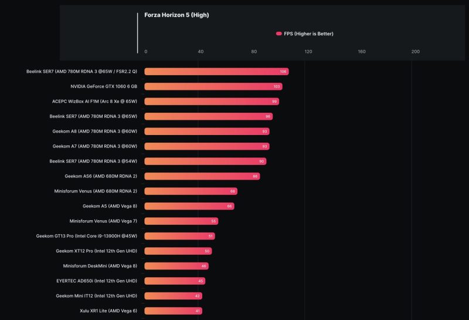Click the Geekom A8 bar showing 93
The width and height of the screenshot is (469, 320).
coord(207,132)
